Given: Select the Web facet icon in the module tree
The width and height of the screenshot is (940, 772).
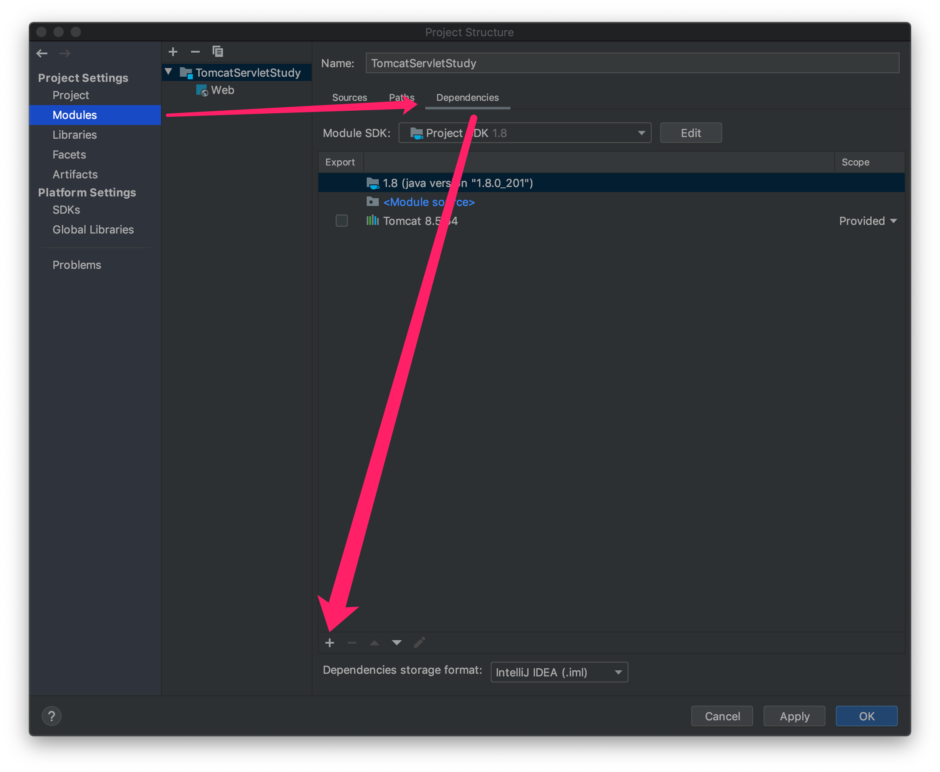Looking at the screenshot, I should 202,90.
